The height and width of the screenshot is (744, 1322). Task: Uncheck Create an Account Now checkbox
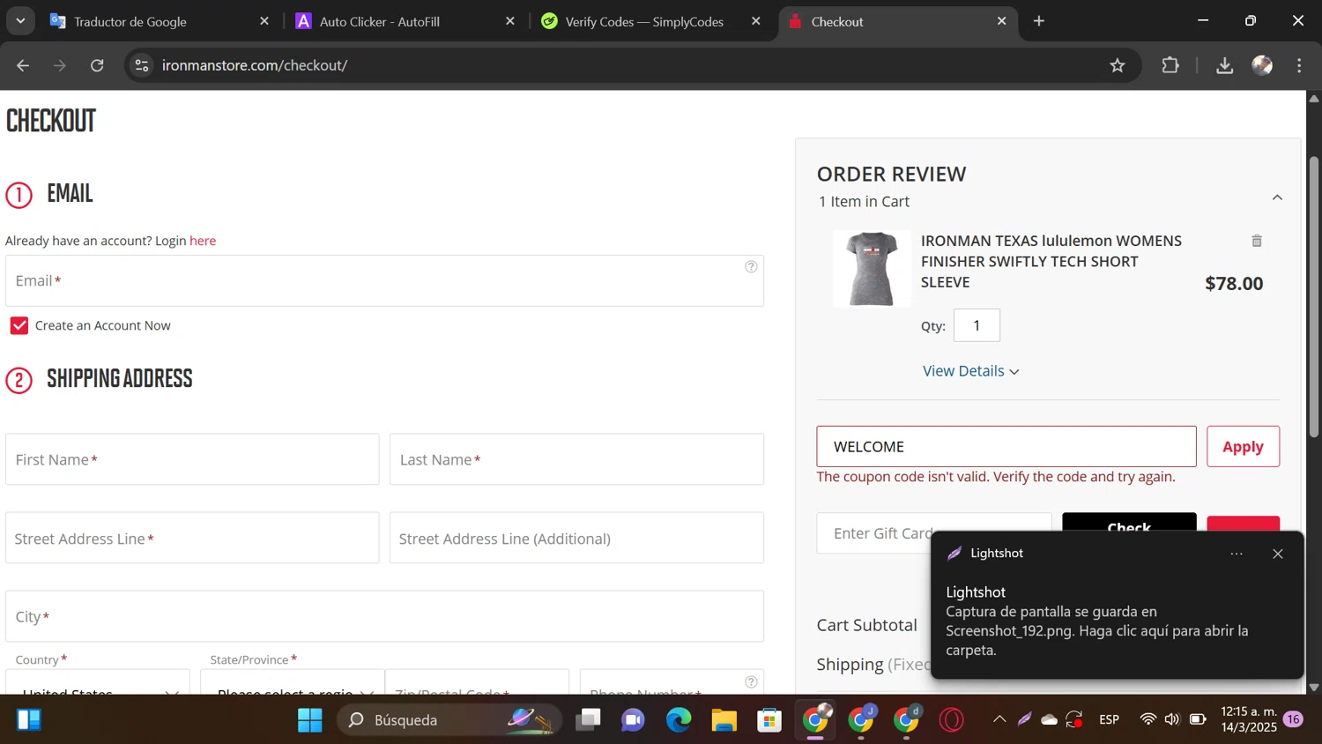[x=19, y=325]
